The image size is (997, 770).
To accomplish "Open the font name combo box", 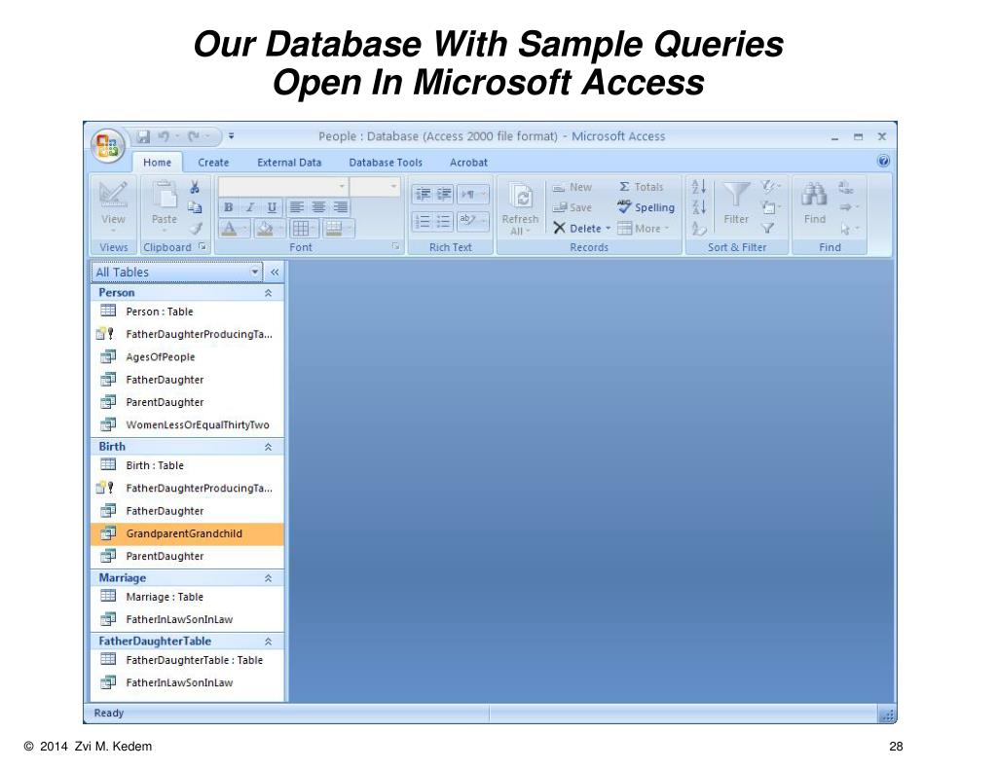I will 283,186.
